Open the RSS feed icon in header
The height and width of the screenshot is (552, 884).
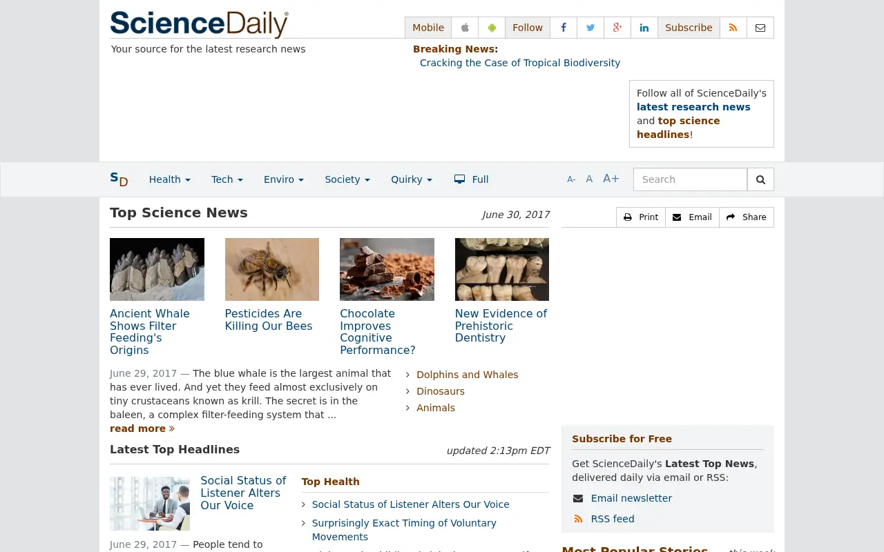(733, 28)
